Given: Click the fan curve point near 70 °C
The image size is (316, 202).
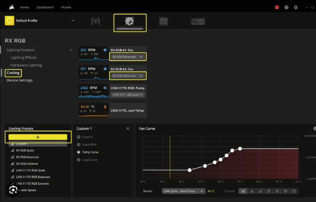Looking at the screenshot, I should click(x=240, y=149).
